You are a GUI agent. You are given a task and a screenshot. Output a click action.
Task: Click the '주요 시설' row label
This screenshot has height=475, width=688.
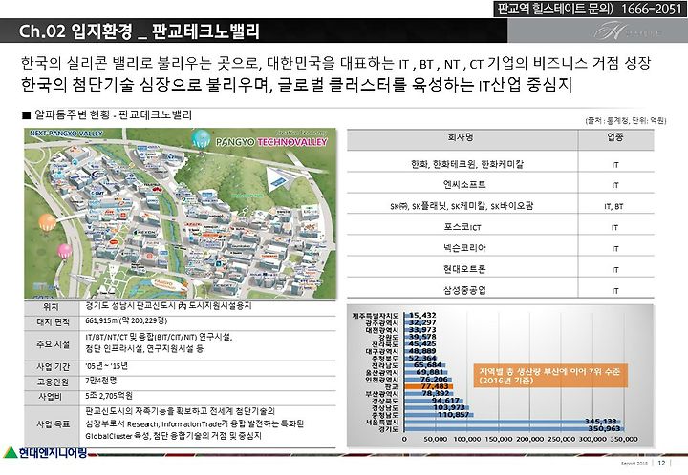tap(53, 344)
